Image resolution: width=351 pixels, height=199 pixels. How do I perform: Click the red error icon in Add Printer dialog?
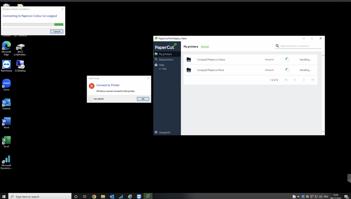coord(92,86)
